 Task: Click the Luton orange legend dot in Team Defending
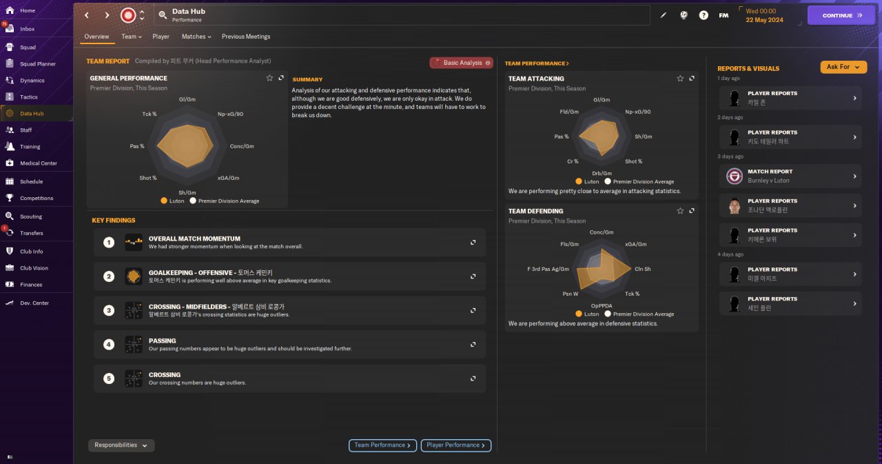pos(579,314)
